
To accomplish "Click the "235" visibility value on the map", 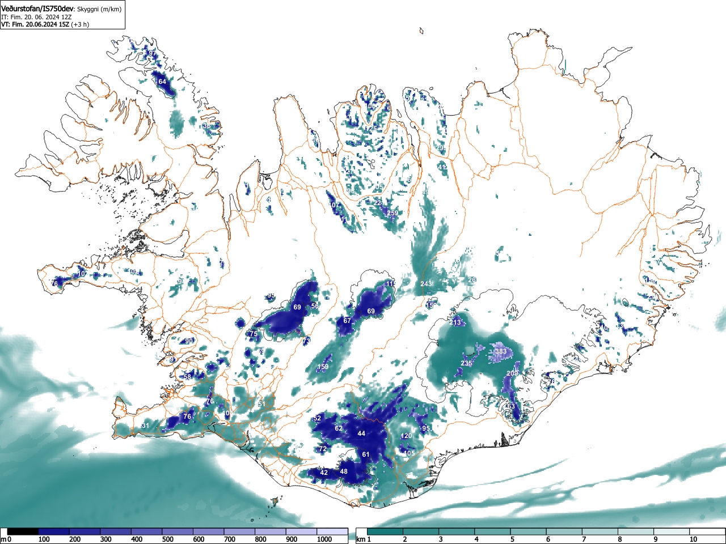I will coord(466,363).
